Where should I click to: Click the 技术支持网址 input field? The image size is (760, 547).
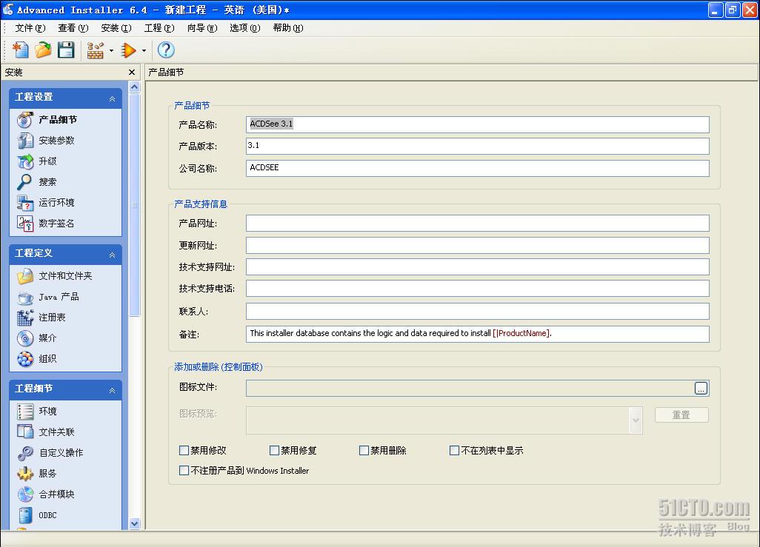click(x=478, y=267)
